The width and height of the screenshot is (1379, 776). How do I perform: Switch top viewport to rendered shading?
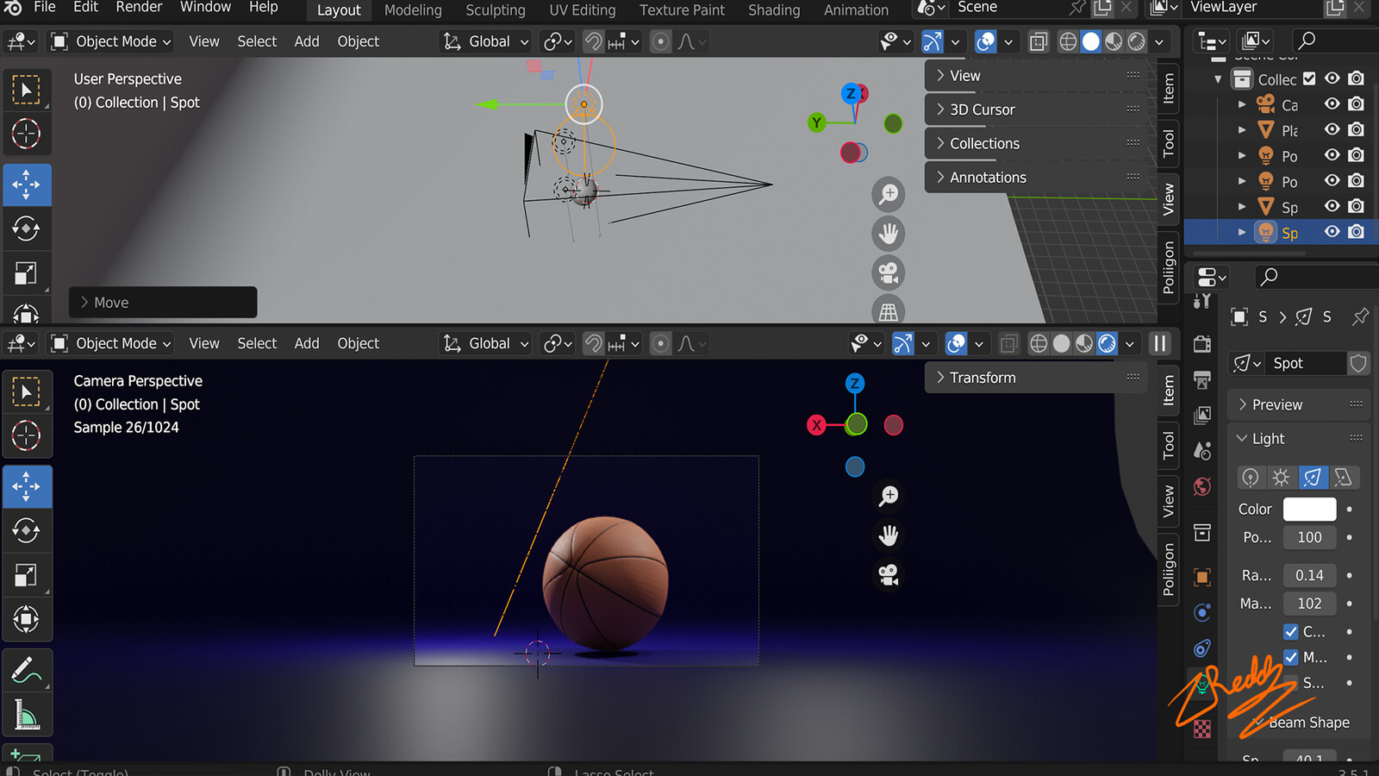(1137, 41)
